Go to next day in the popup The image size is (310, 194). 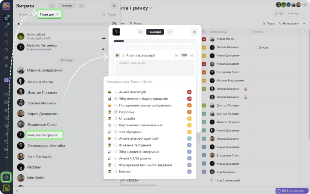point(170,32)
